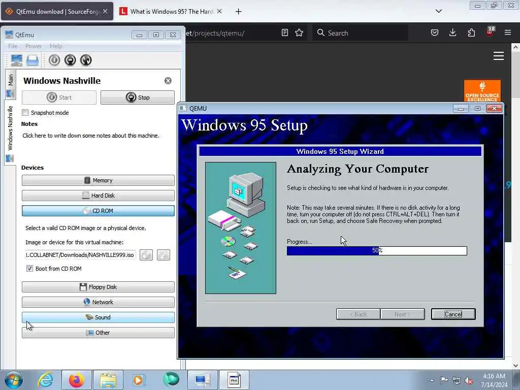Open the browser reader view icon

[x=284, y=33]
